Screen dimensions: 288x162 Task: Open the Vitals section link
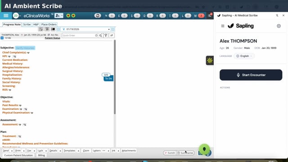click(x=6, y=101)
